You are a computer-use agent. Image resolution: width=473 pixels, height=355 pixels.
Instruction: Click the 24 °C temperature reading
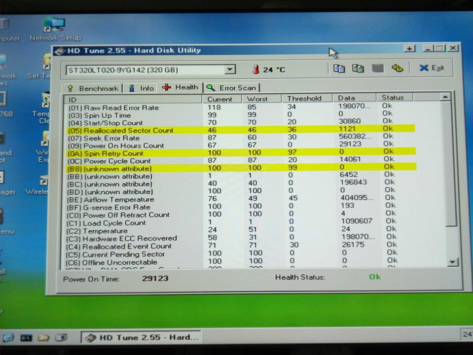click(x=274, y=70)
